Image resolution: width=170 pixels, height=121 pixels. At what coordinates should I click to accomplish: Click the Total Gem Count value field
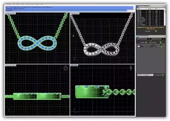[163, 39]
